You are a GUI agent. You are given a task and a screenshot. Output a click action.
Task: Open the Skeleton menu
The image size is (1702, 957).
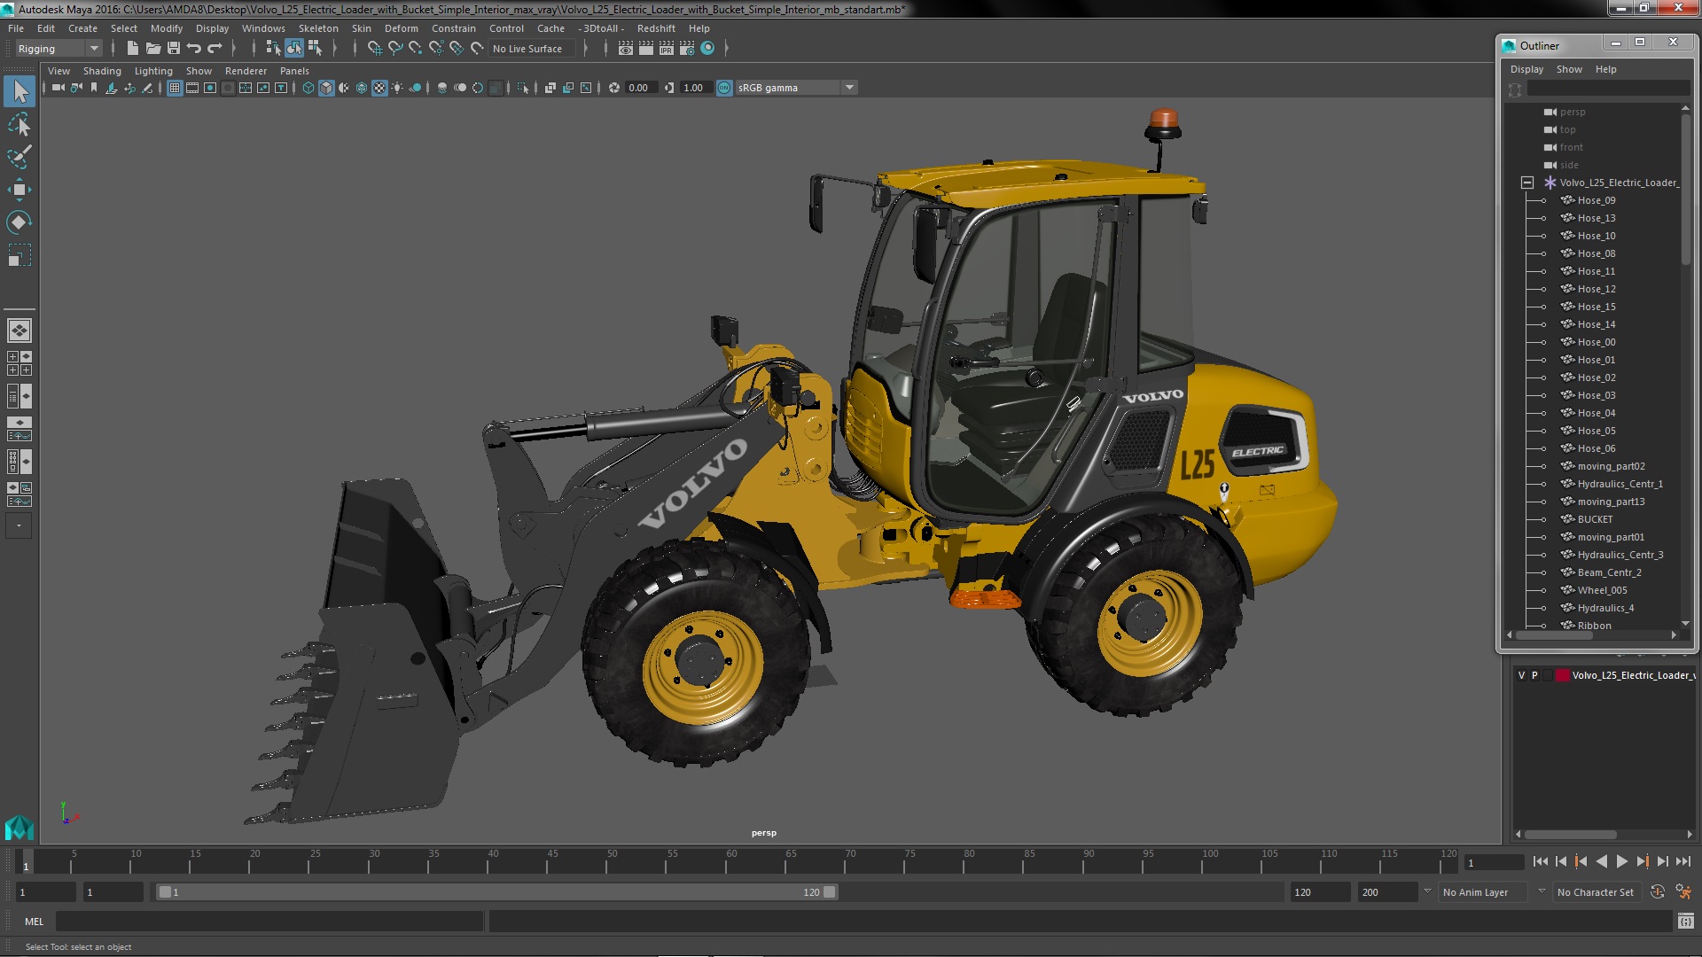pyautogui.click(x=318, y=28)
